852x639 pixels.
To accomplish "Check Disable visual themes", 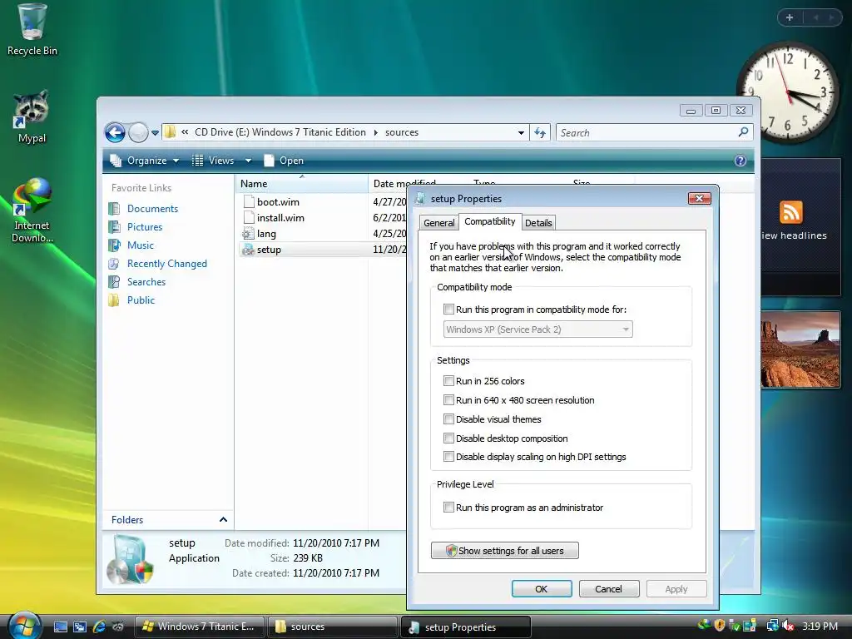I will (x=448, y=419).
